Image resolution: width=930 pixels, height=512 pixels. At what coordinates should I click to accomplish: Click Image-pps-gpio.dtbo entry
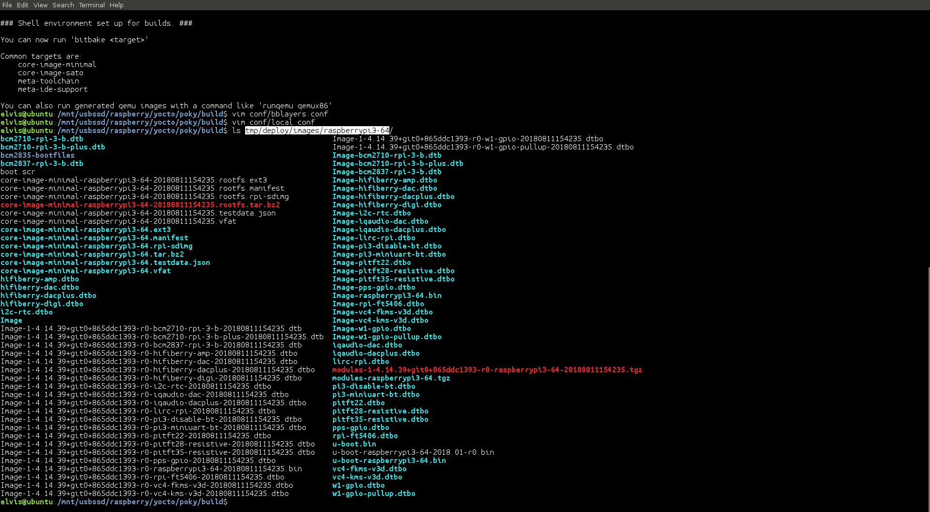click(x=374, y=287)
